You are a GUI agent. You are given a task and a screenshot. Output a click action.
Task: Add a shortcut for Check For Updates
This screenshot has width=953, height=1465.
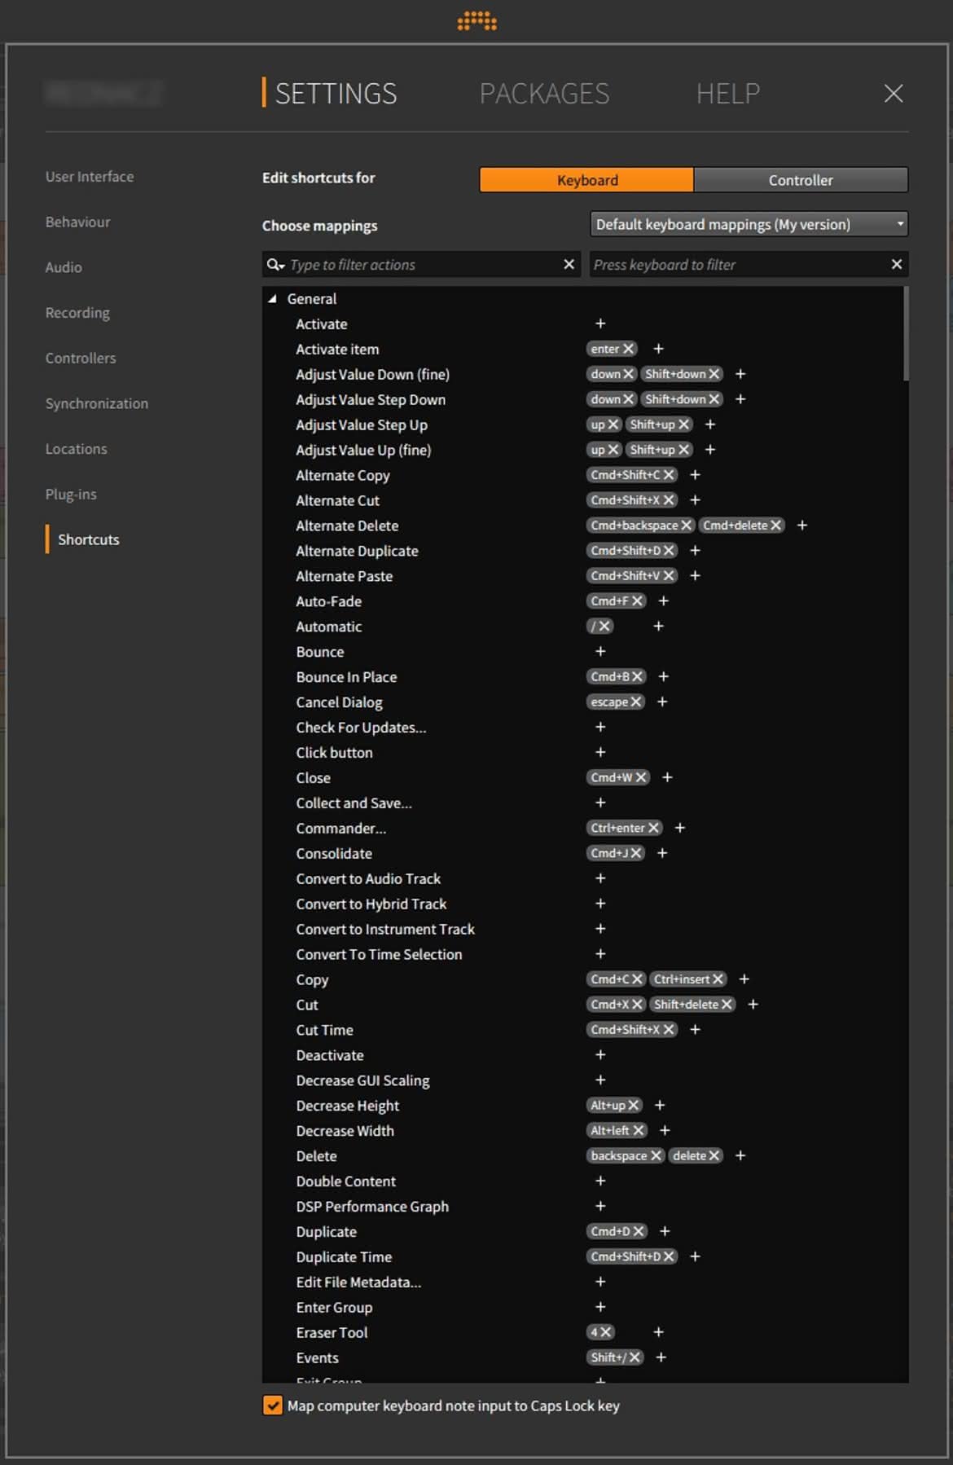(600, 727)
